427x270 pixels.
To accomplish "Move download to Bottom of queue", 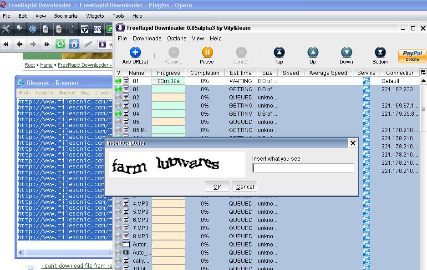I will point(380,53).
